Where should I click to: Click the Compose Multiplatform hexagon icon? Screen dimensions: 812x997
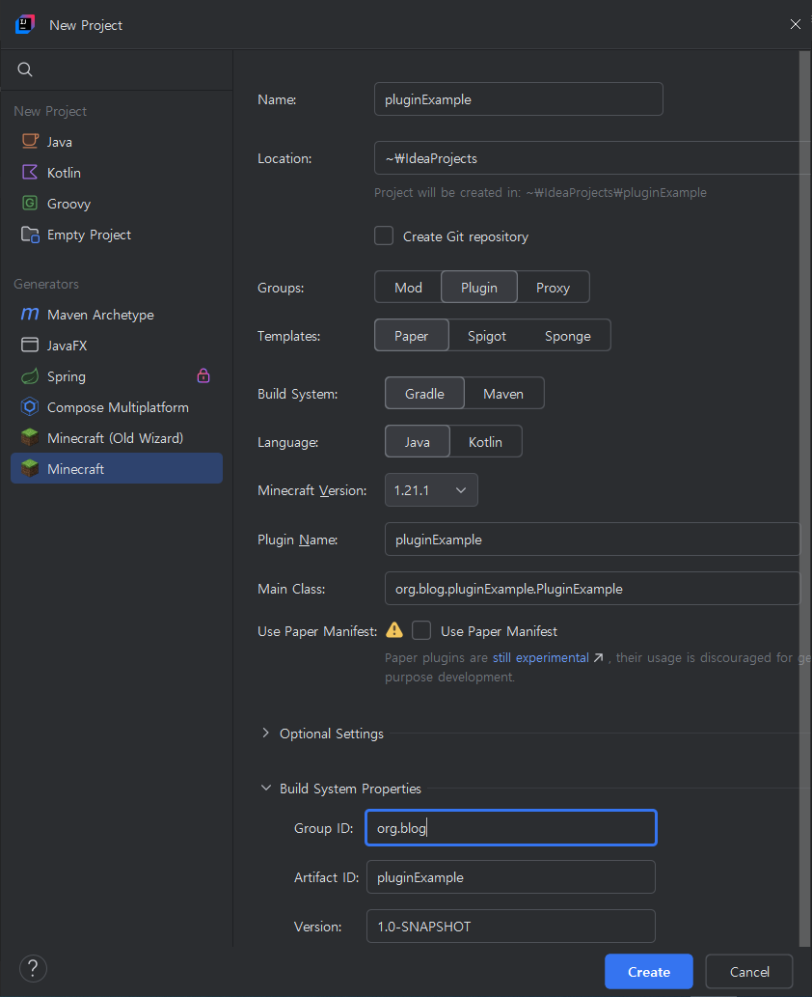30,406
